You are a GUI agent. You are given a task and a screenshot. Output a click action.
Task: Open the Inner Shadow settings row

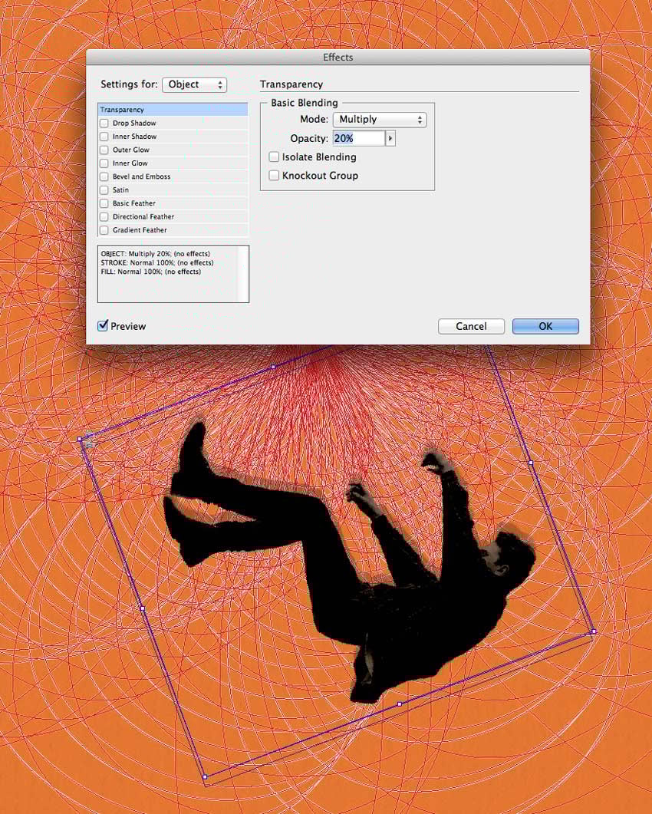coord(173,137)
